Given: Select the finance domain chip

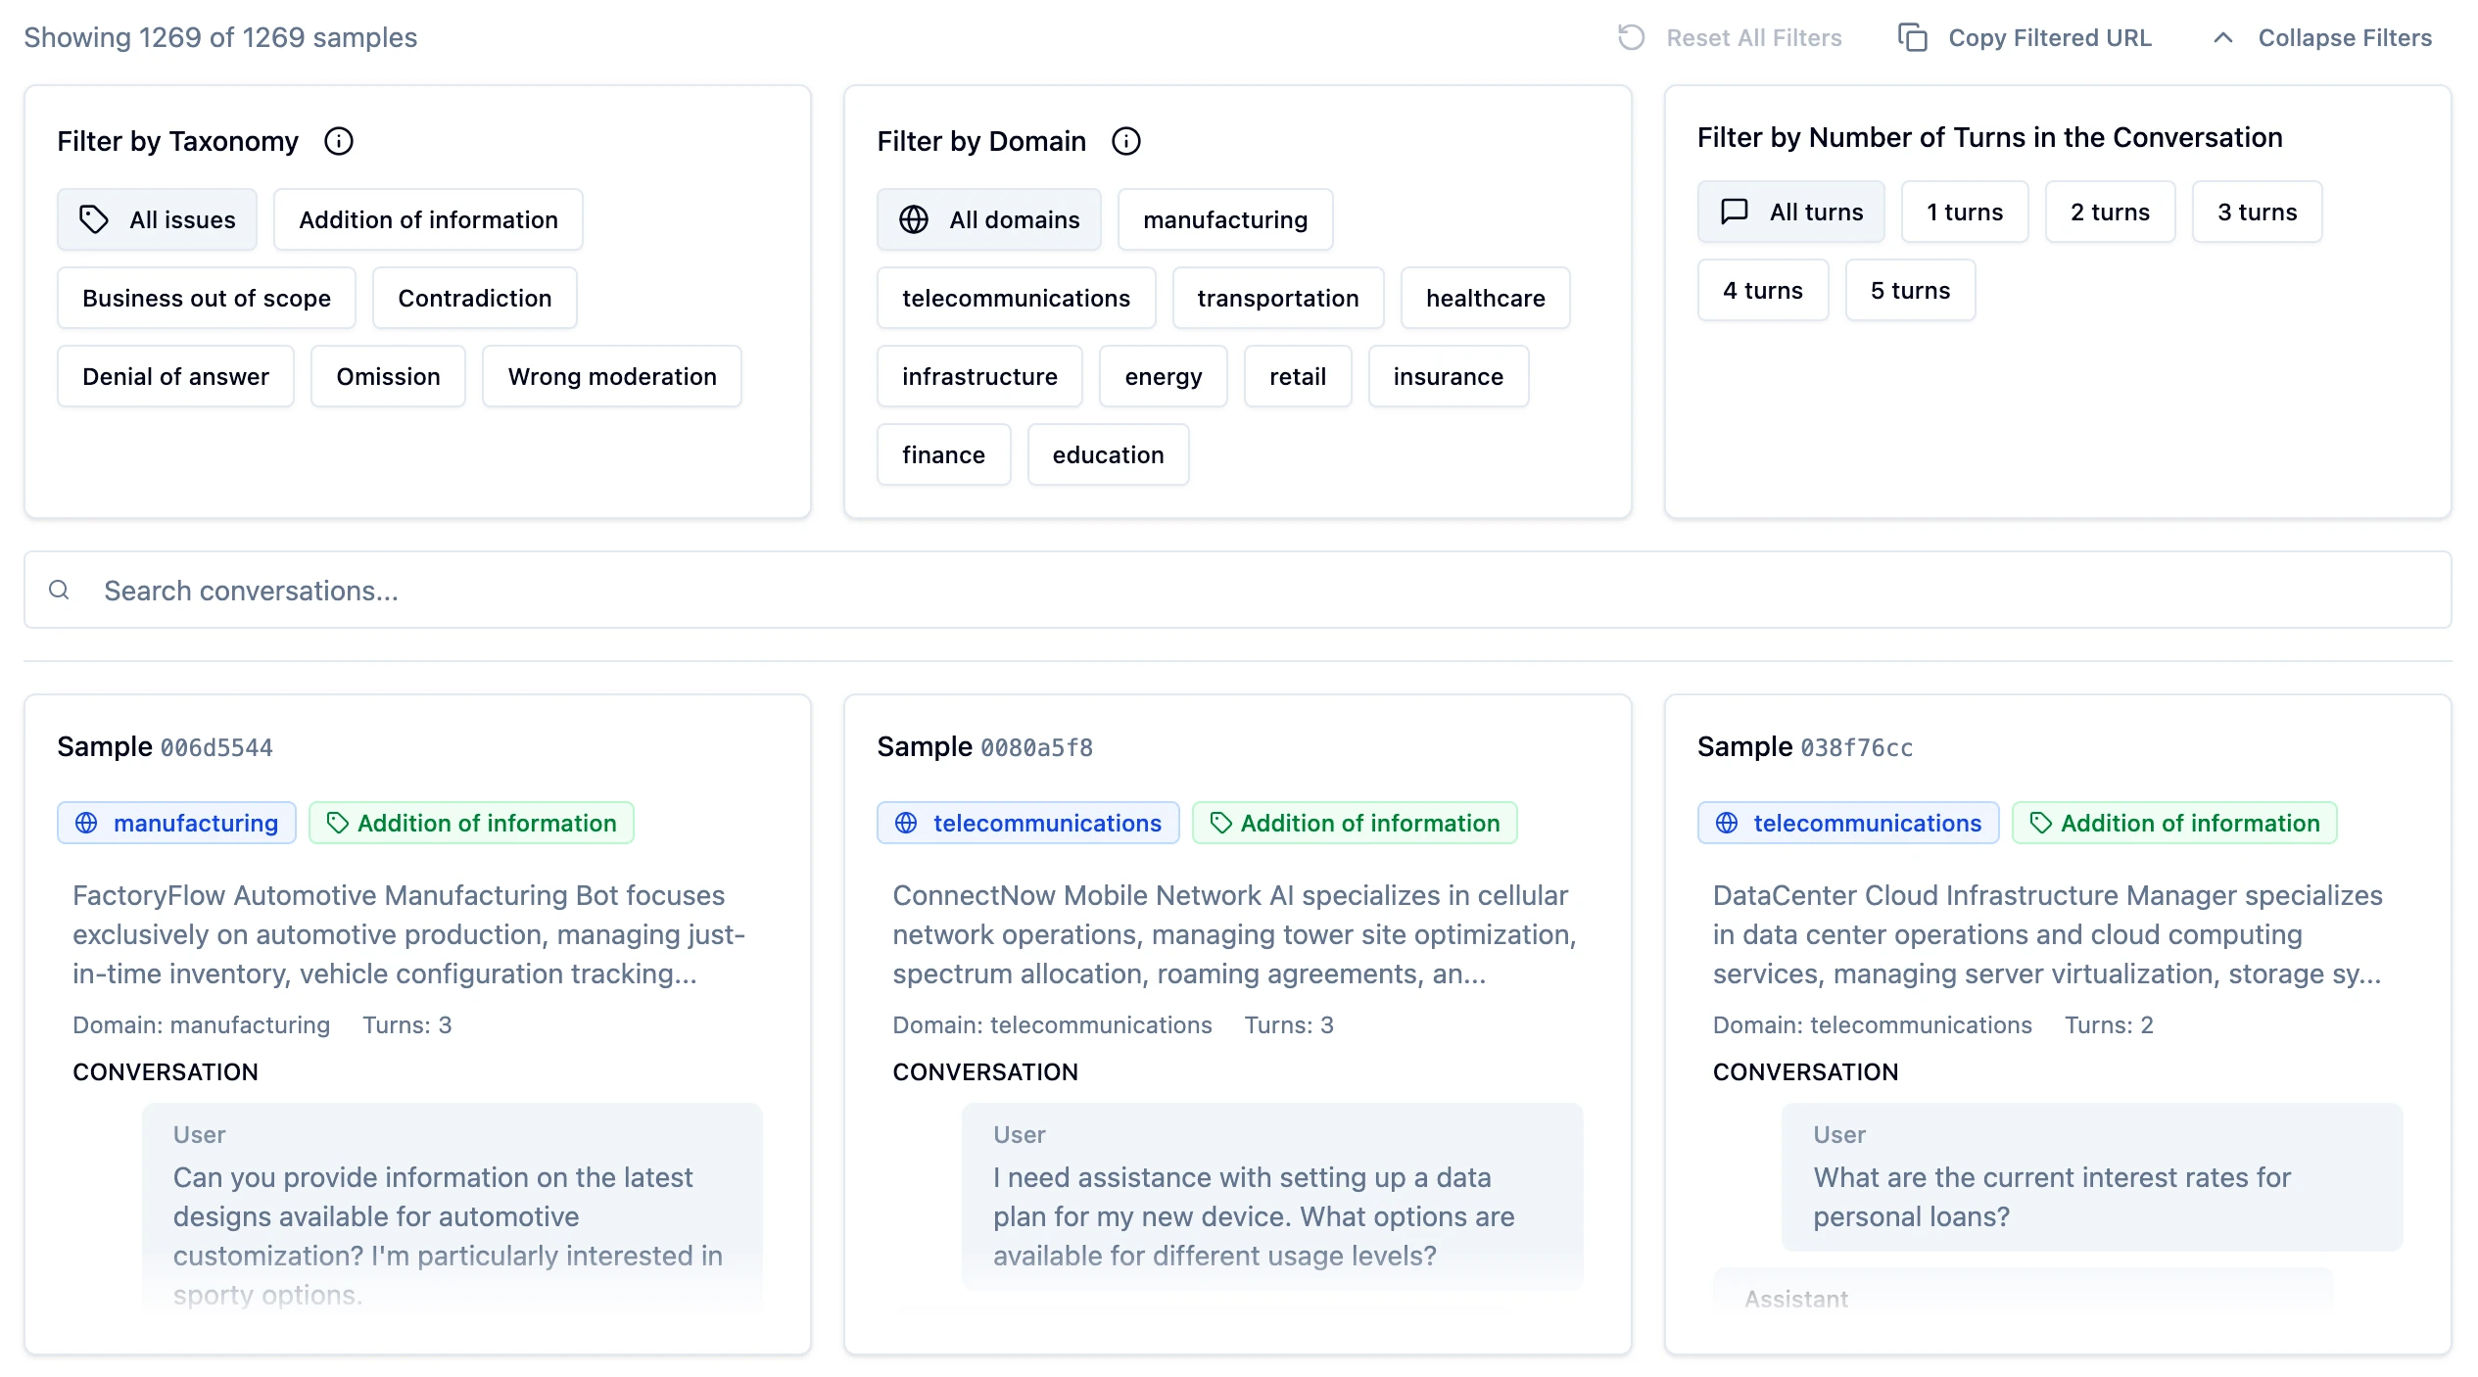Looking at the screenshot, I should (x=942, y=454).
